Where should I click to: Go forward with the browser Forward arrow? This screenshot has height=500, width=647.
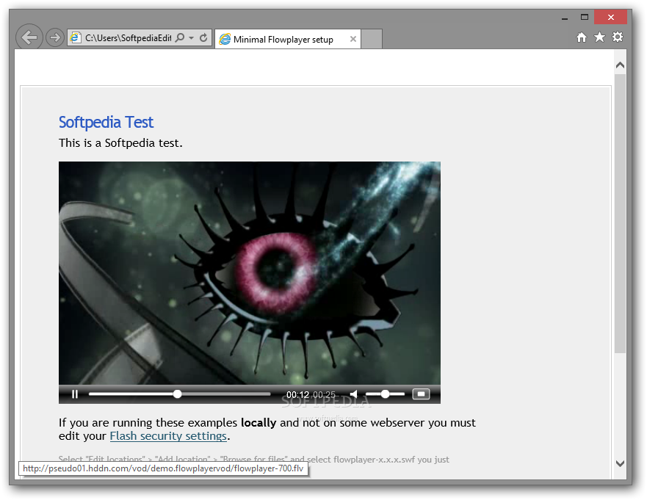click(54, 38)
